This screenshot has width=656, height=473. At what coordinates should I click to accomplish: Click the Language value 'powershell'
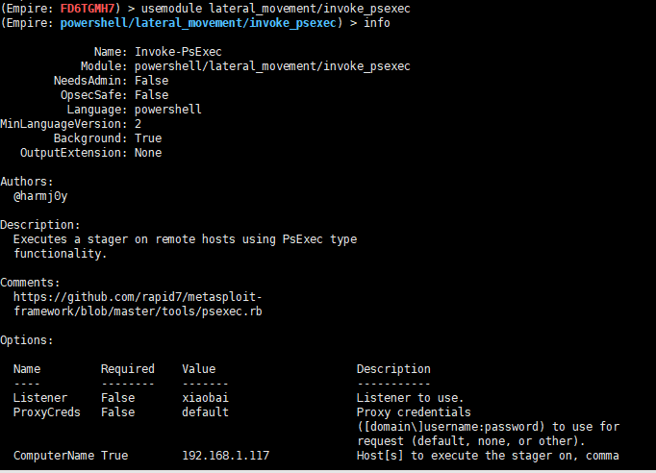click(168, 110)
